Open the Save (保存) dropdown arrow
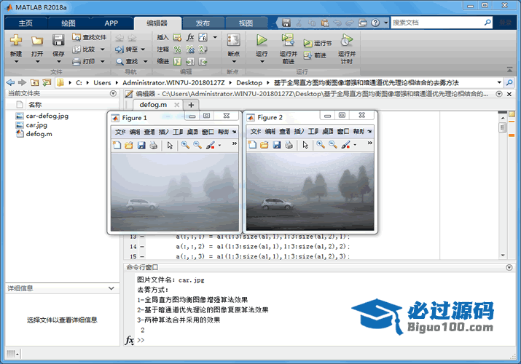The width and height of the screenshot is (521, 364). (x=58, y=61)
